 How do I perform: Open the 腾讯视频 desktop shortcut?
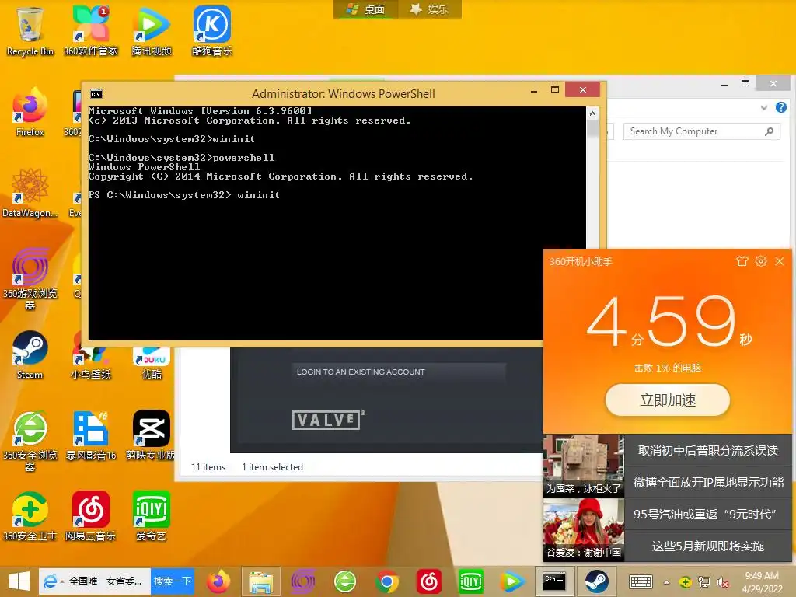click(x=152, y=31)
